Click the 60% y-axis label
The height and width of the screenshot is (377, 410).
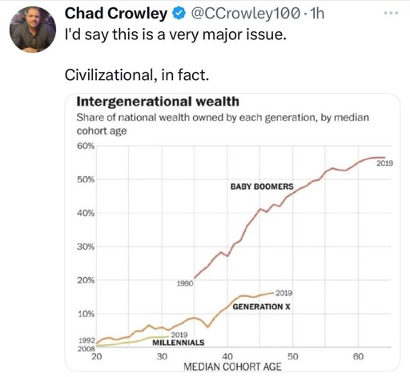click(86, 146)
